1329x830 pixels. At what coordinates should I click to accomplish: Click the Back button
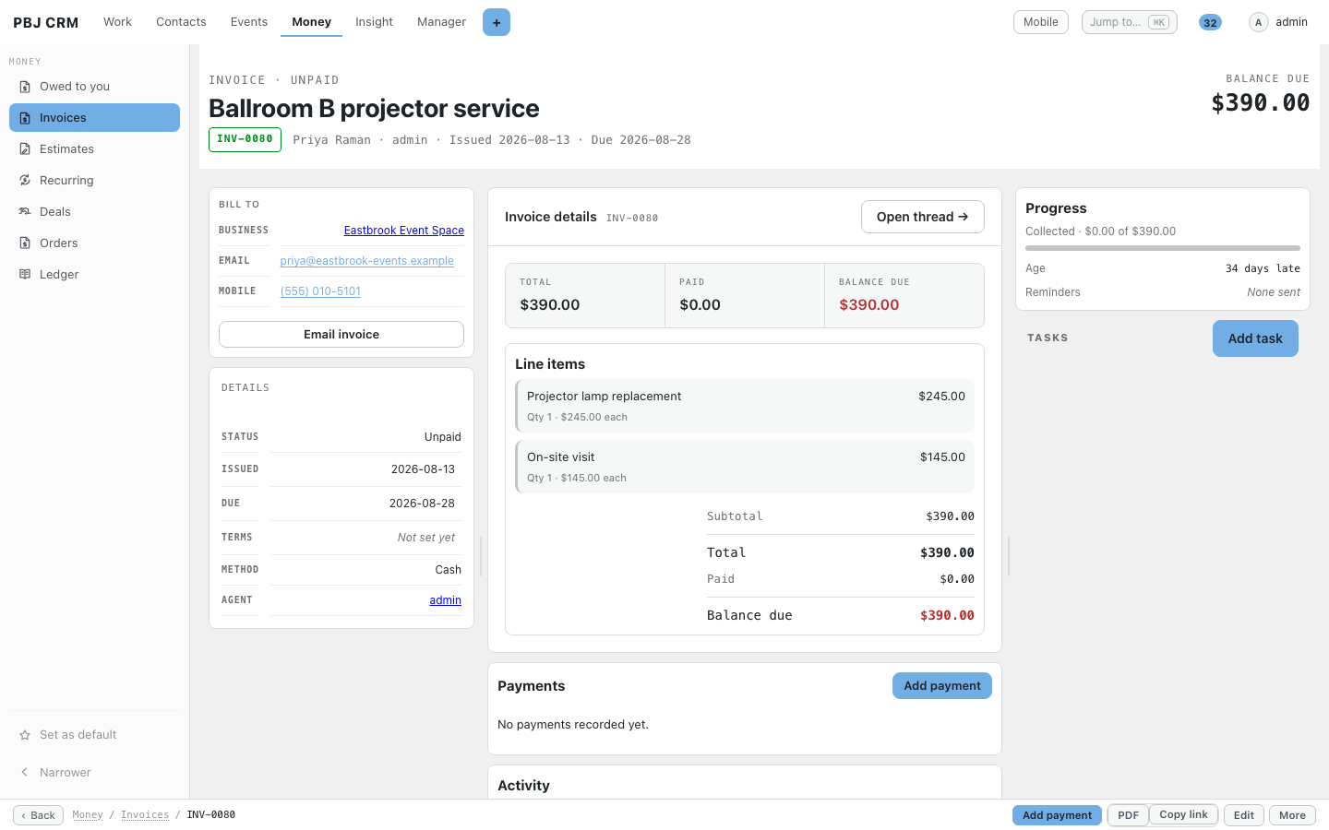[38, 815]
